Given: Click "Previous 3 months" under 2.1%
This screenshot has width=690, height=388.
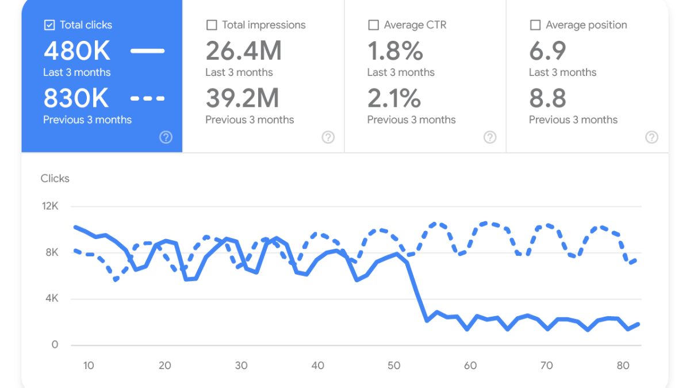Looking at the screenshot, I should click(x=412, y=120).
